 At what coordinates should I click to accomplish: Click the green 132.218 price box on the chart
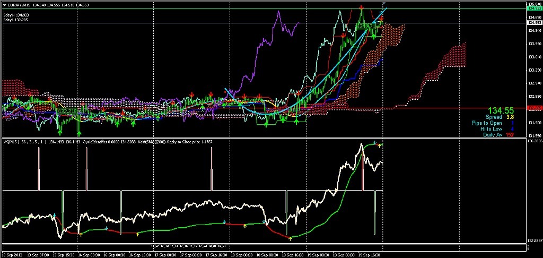tap(67, 110)
